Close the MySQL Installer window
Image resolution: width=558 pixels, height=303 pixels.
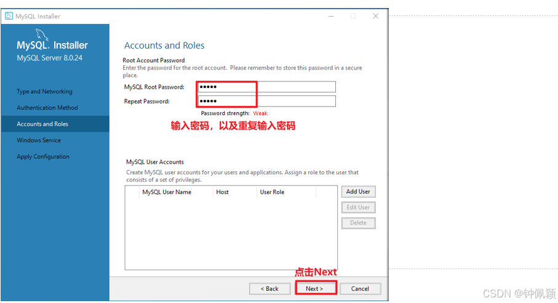[x=376, y=16]
